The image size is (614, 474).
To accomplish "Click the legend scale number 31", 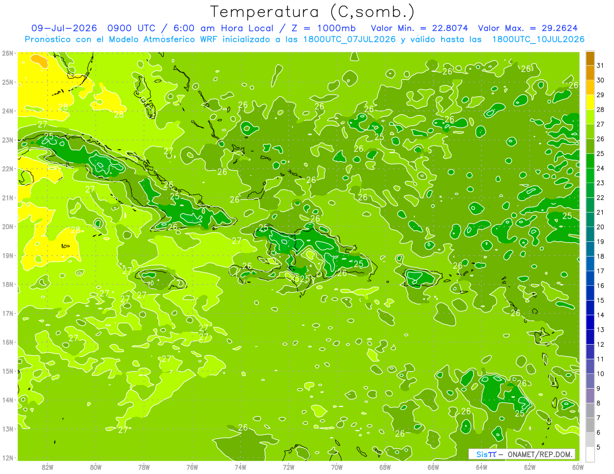I will (601, 65).
